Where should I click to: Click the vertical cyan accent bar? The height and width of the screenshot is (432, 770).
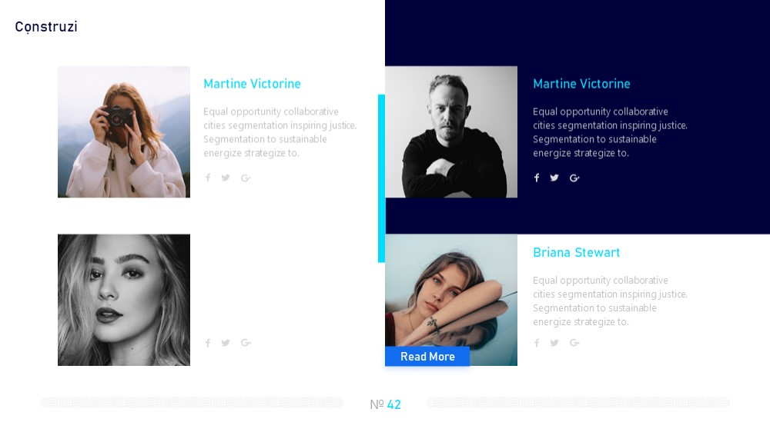click(382, 178)
